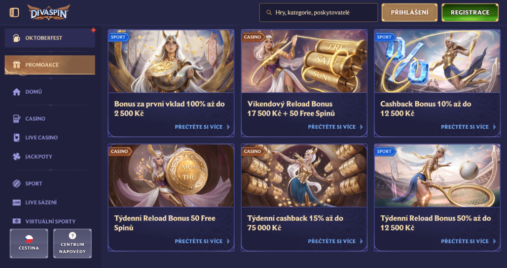Click the Domů house icon
Image resolution: width=507 pixels, height=268 pixels.
pos(17,92)
